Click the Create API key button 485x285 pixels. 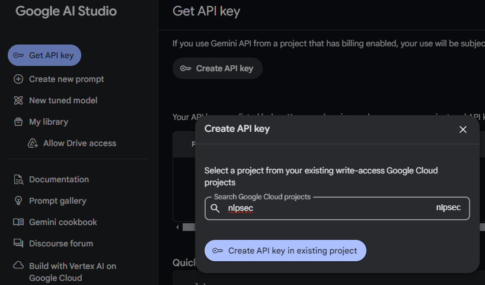(217, 68)
